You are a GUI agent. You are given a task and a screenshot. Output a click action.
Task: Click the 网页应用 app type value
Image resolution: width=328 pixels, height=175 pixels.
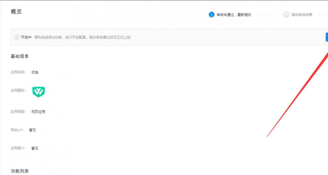pos(38,112)
